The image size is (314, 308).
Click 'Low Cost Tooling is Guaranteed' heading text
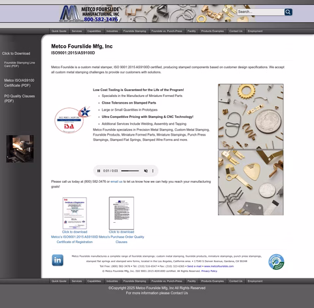coord(138,90)
